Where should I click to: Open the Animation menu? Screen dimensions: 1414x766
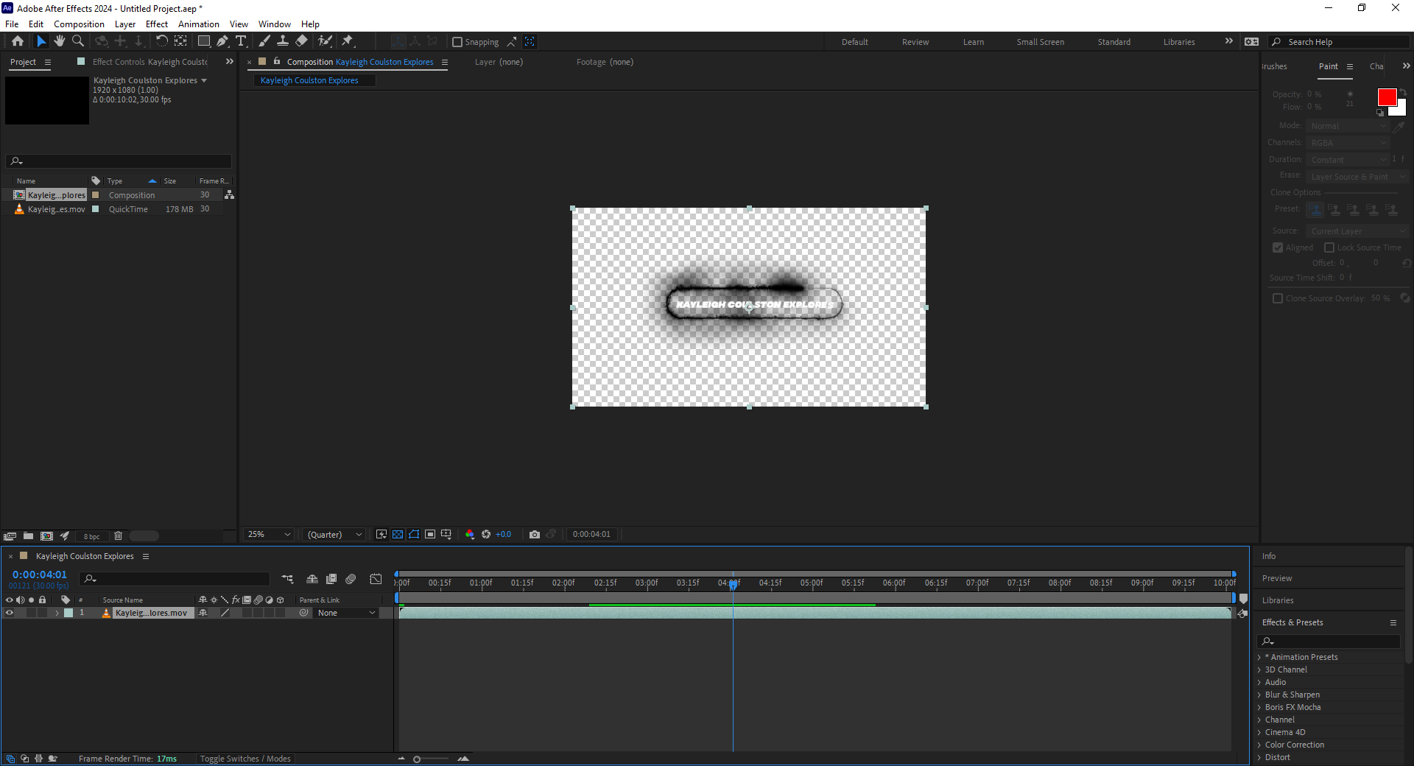point(198,24)
